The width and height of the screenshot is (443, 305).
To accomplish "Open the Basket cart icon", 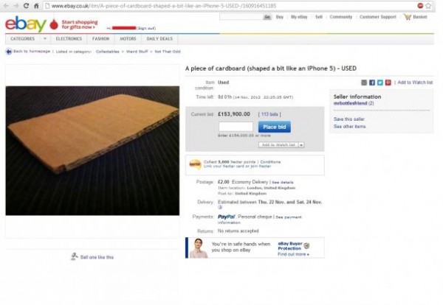I will click(408, 17).
